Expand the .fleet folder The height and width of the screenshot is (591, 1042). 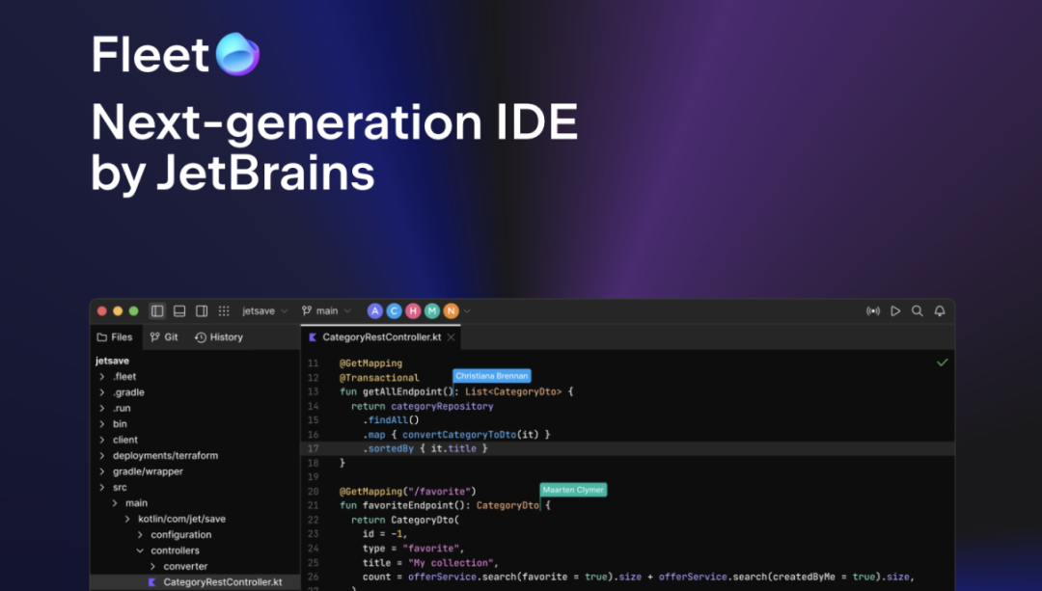click(x=102, y=377)
